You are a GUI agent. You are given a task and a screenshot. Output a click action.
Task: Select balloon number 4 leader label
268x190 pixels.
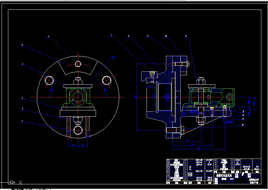22,64
